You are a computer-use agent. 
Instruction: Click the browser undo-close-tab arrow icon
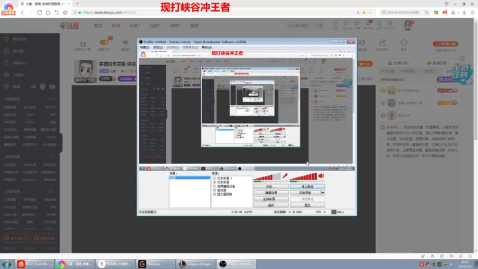coord(56,13)
